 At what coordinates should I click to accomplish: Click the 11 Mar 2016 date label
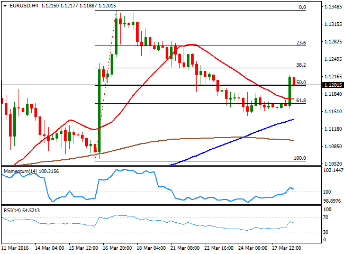click(x=15, y=248)
